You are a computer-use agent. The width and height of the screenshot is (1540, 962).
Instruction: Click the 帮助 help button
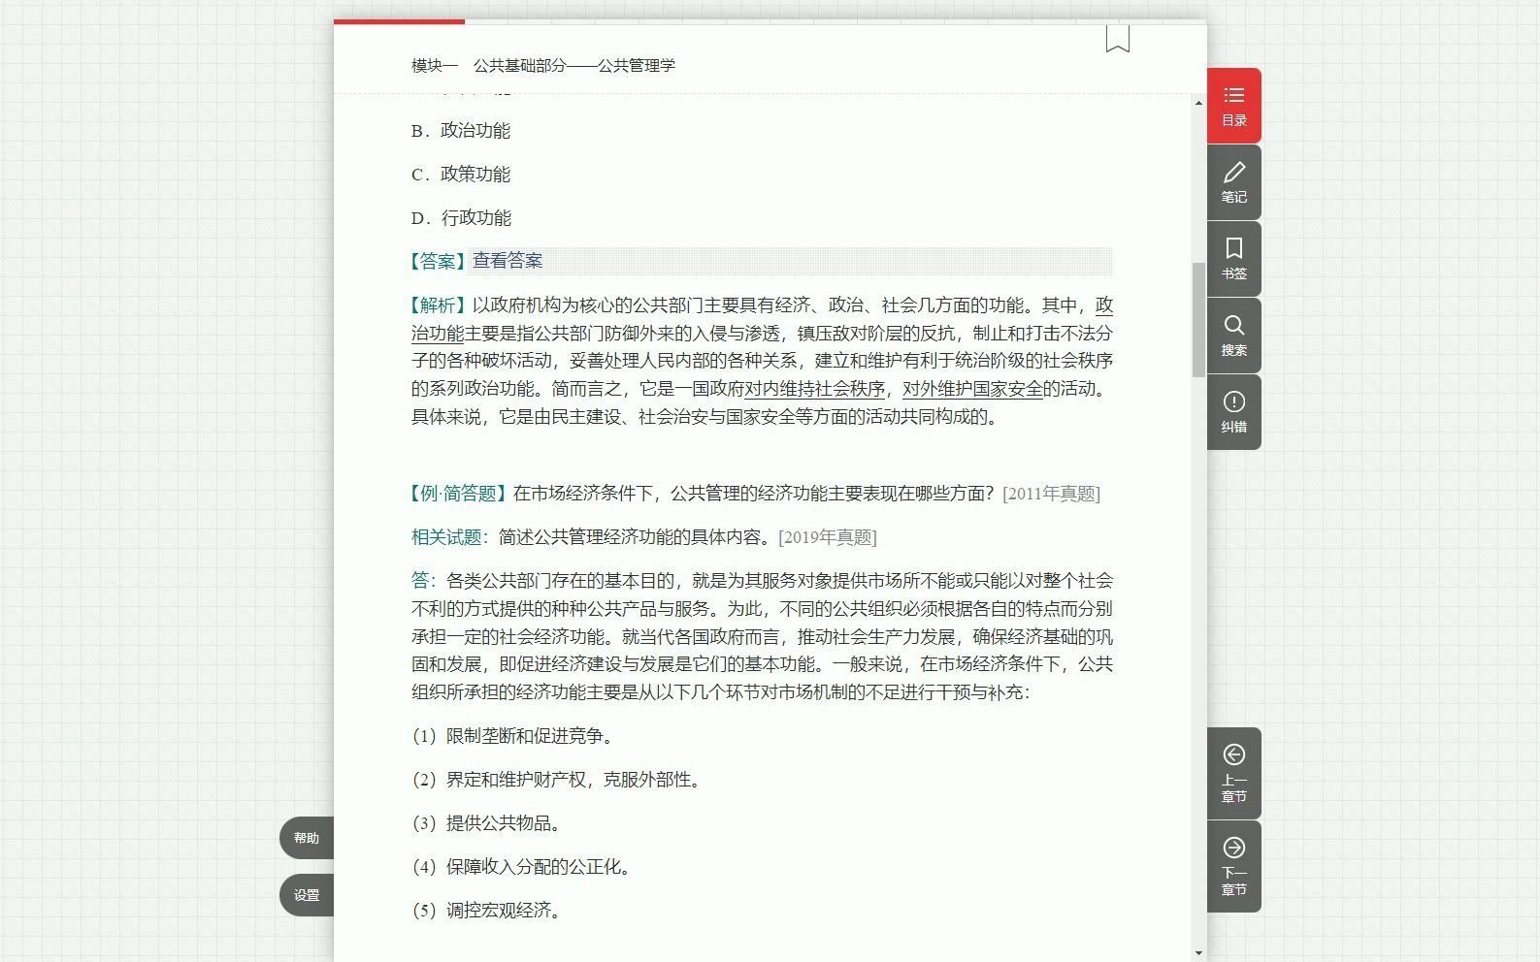point(307,838)
